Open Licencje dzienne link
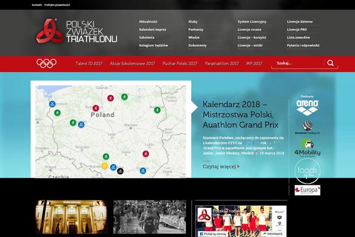This screenshot has height=237, width=355. coord(300,21)
